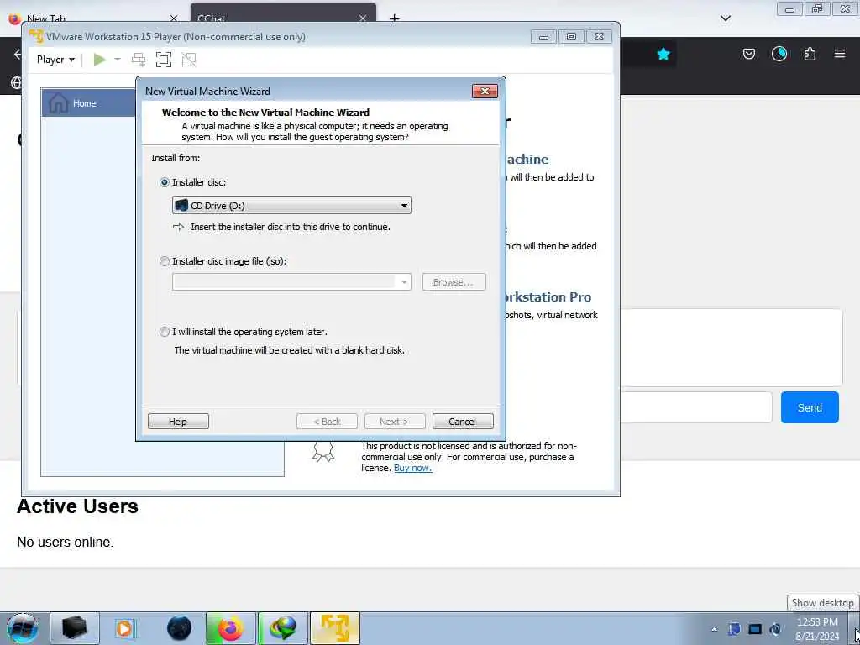This screenshot has width=860, height=645.
Task: Click the Browse... button
Action: (x=454, y=282)
